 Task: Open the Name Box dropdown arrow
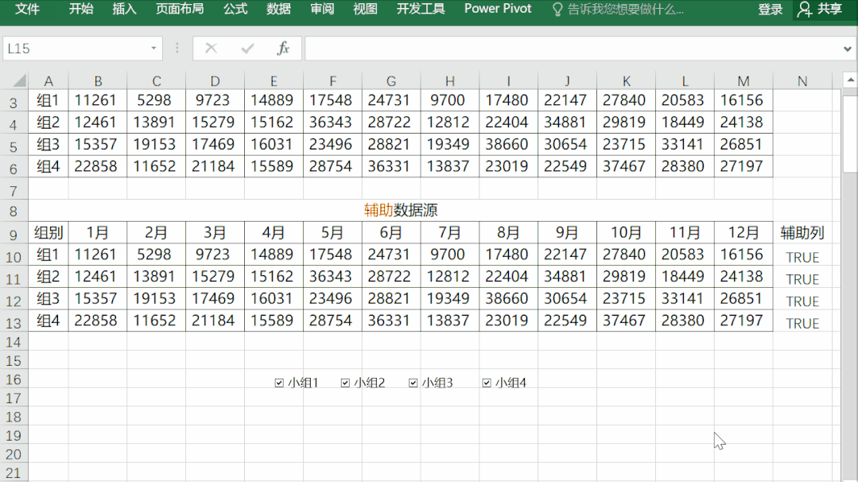tap(153, 49)
